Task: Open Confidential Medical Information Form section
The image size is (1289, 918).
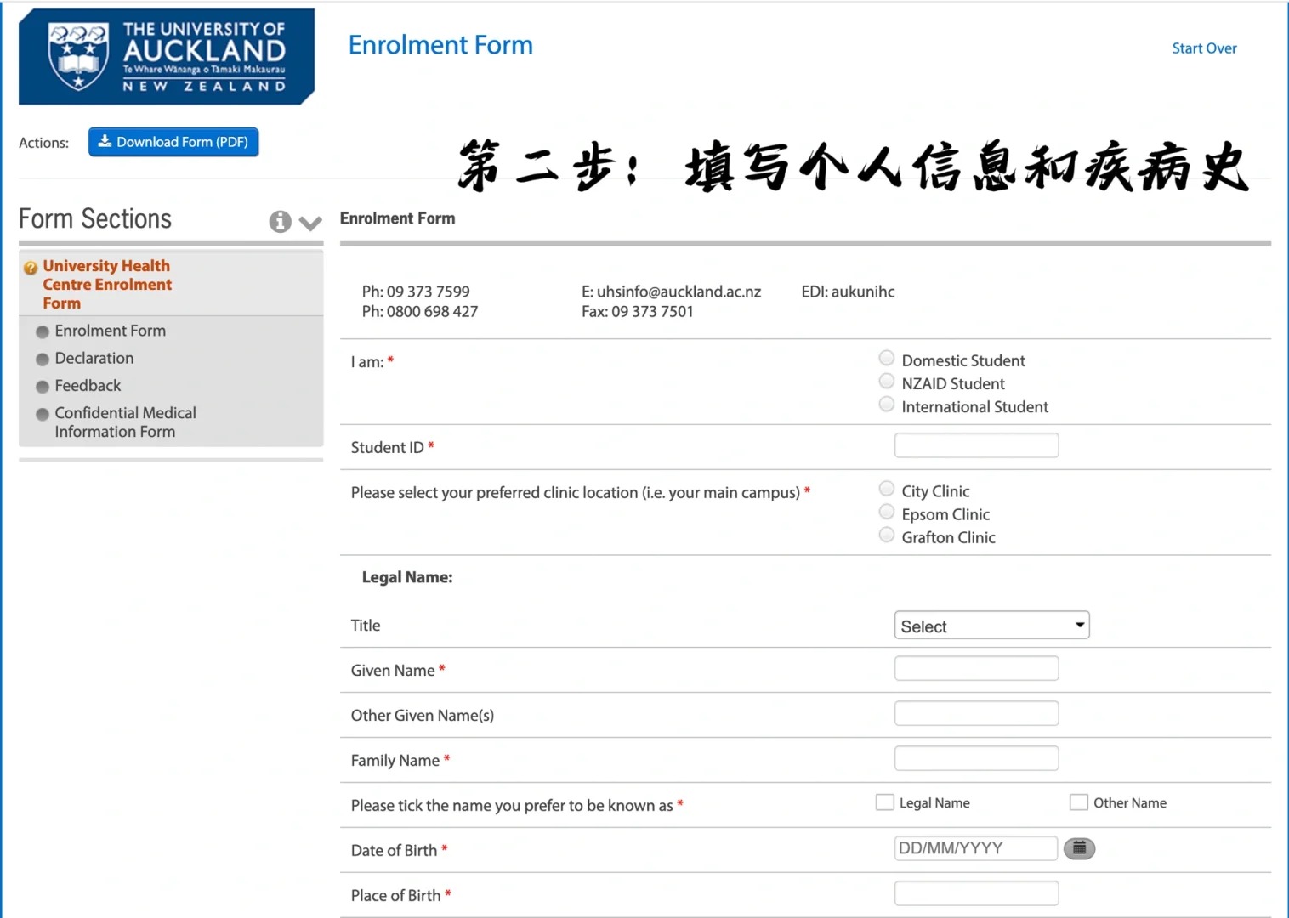Action: coord(125,422)
